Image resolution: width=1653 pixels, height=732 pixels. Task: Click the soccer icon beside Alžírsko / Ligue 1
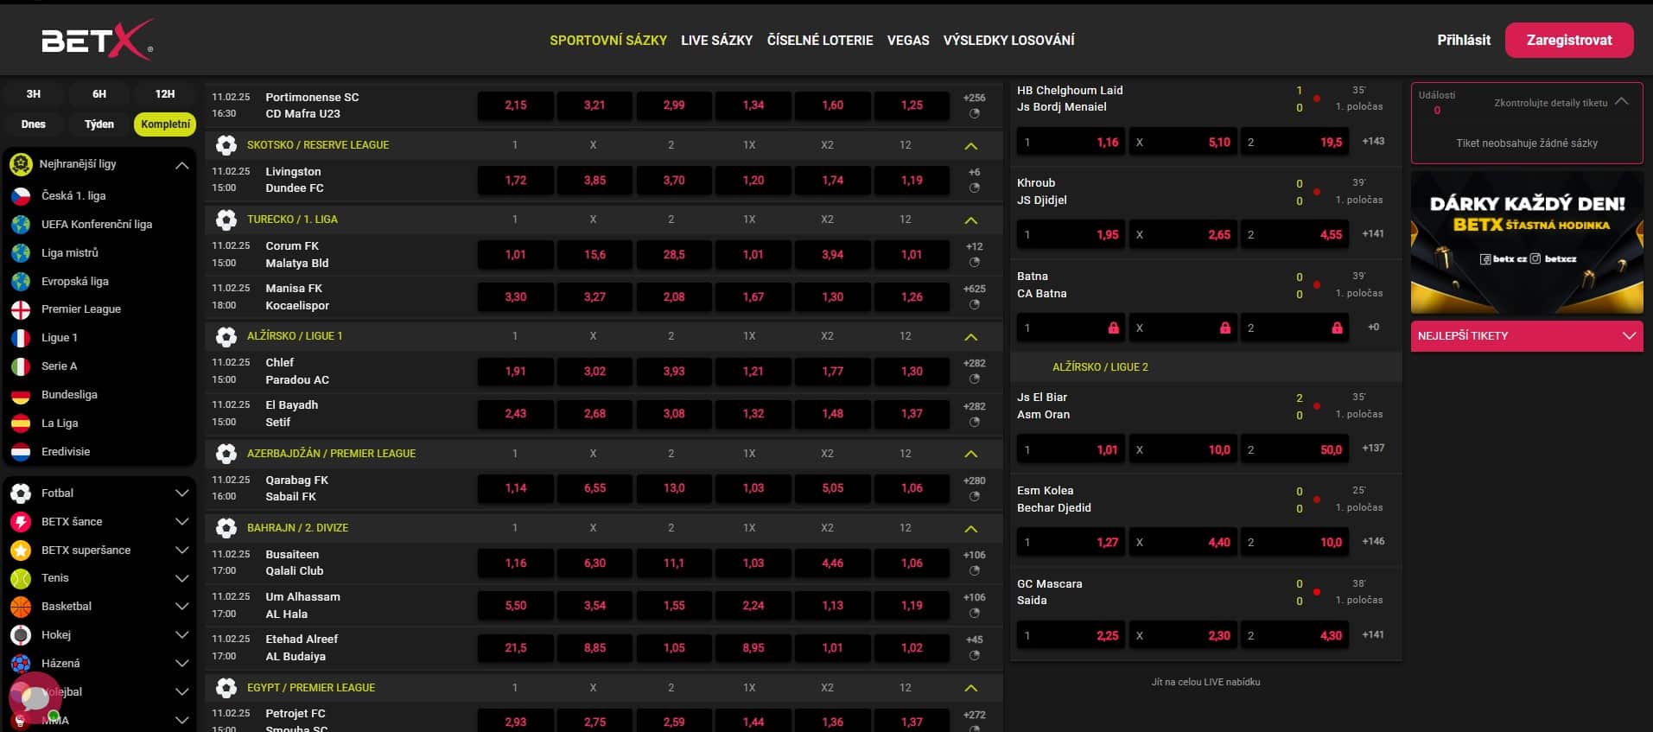pos(226,336)
